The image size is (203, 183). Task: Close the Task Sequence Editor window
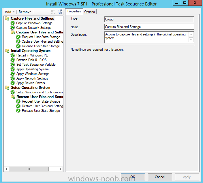point(195,3)
